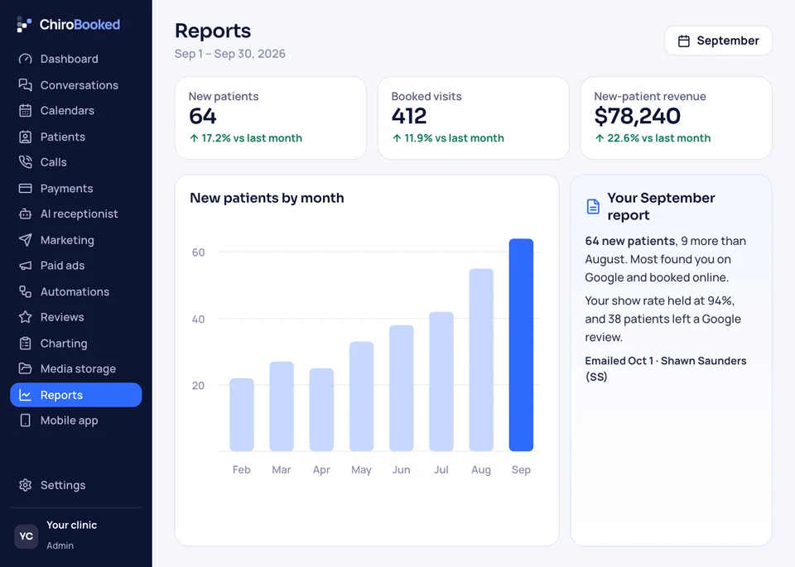Open Paid ads in sidebar
Screen dimensions: 795x567
pos(76,266)
